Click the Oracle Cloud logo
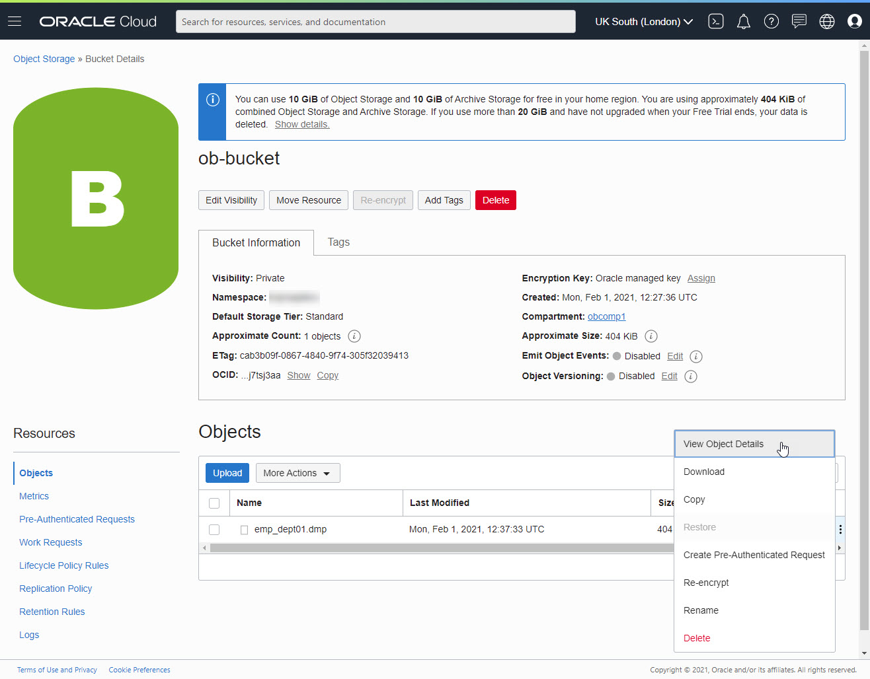Viewport: 870px width, 679px height. [x=98, y=22]
